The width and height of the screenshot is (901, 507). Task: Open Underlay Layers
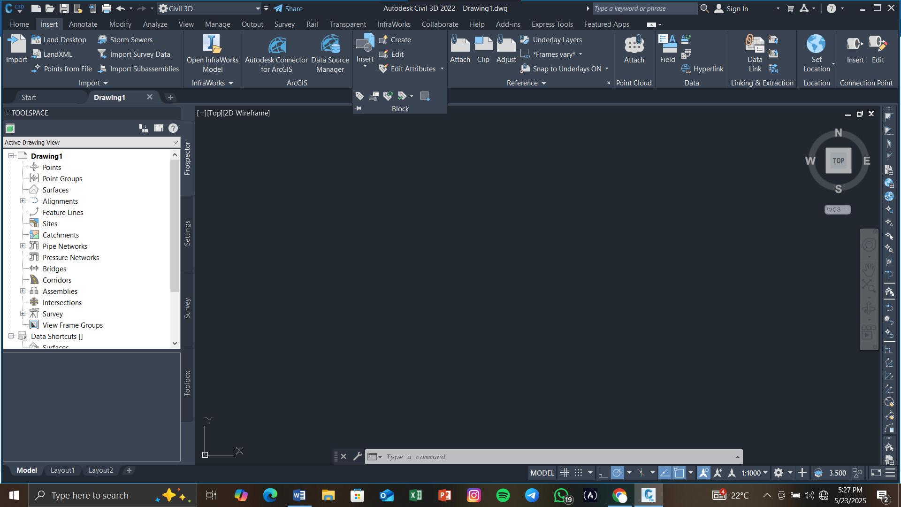tap(551, 40)
